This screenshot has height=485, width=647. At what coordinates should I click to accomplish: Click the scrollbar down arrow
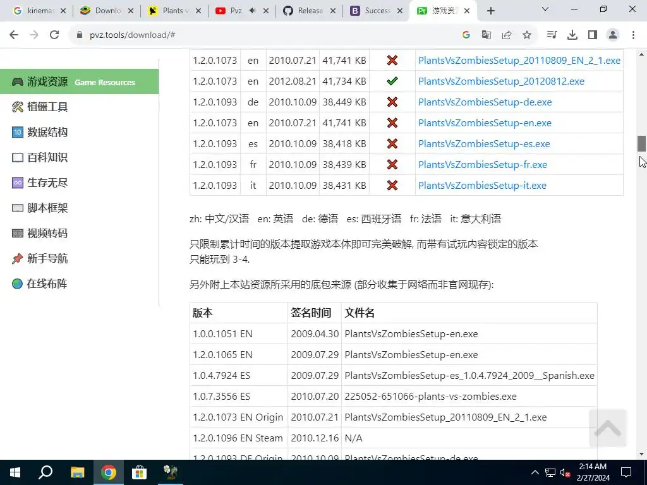[641, 454]
